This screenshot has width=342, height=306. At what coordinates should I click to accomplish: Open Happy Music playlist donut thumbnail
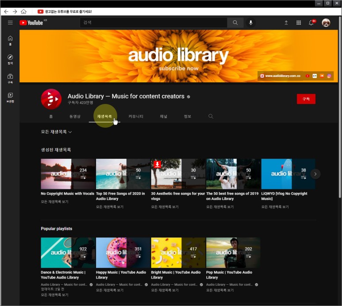click(123, 252)
